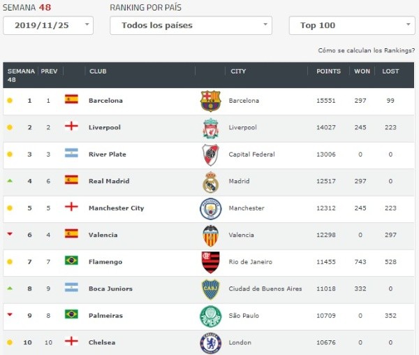This screenshot has height=355, width=419.
Task: Sort table by POINTS column header
Action: 328,71
